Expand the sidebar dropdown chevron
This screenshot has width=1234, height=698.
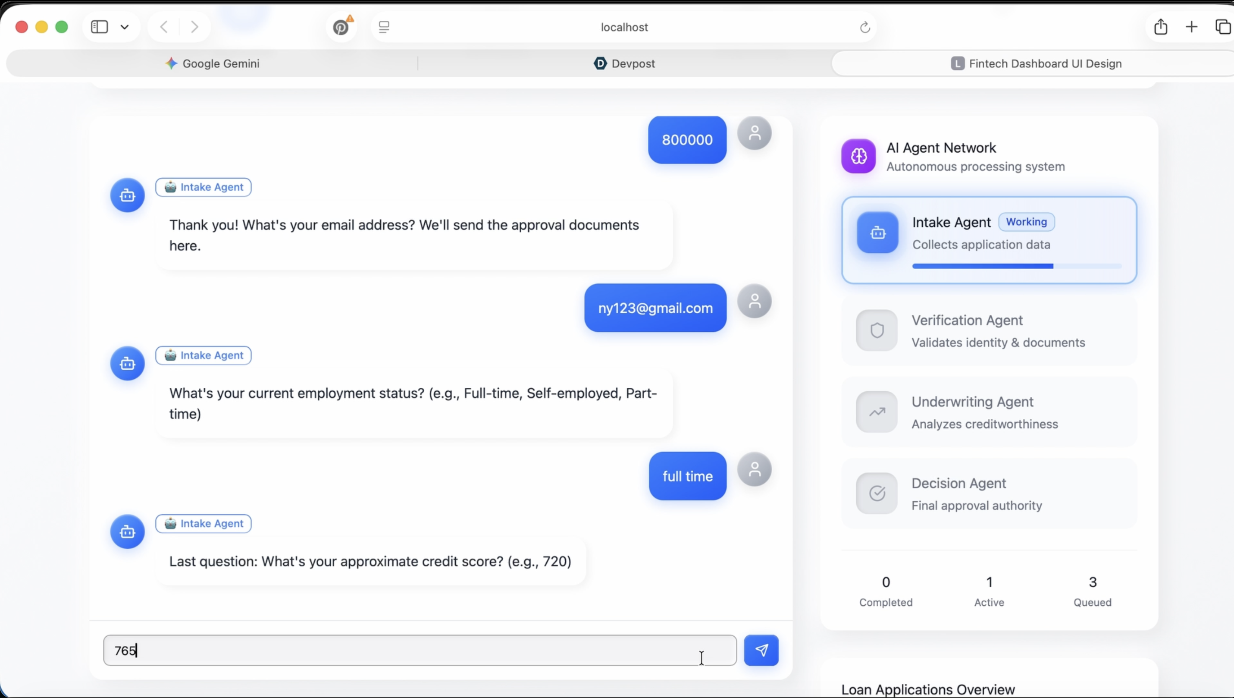(x=125, y=27)
